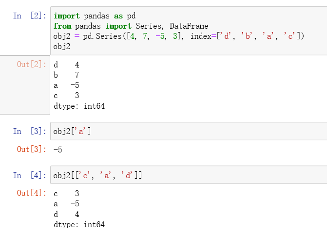This screenshot has width=327, height=234.
Task: Click the 'import pandas as pd' line
Action: tap(95, 16)
